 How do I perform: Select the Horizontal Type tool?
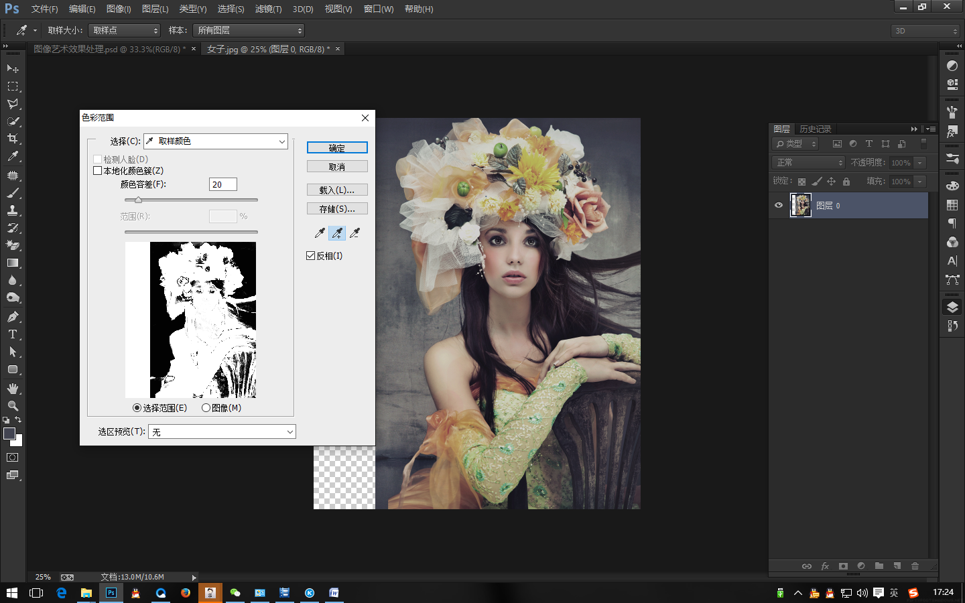tap(12, 334)
